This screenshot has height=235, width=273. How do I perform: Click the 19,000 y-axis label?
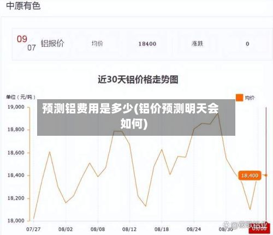[x=16, y=107]
